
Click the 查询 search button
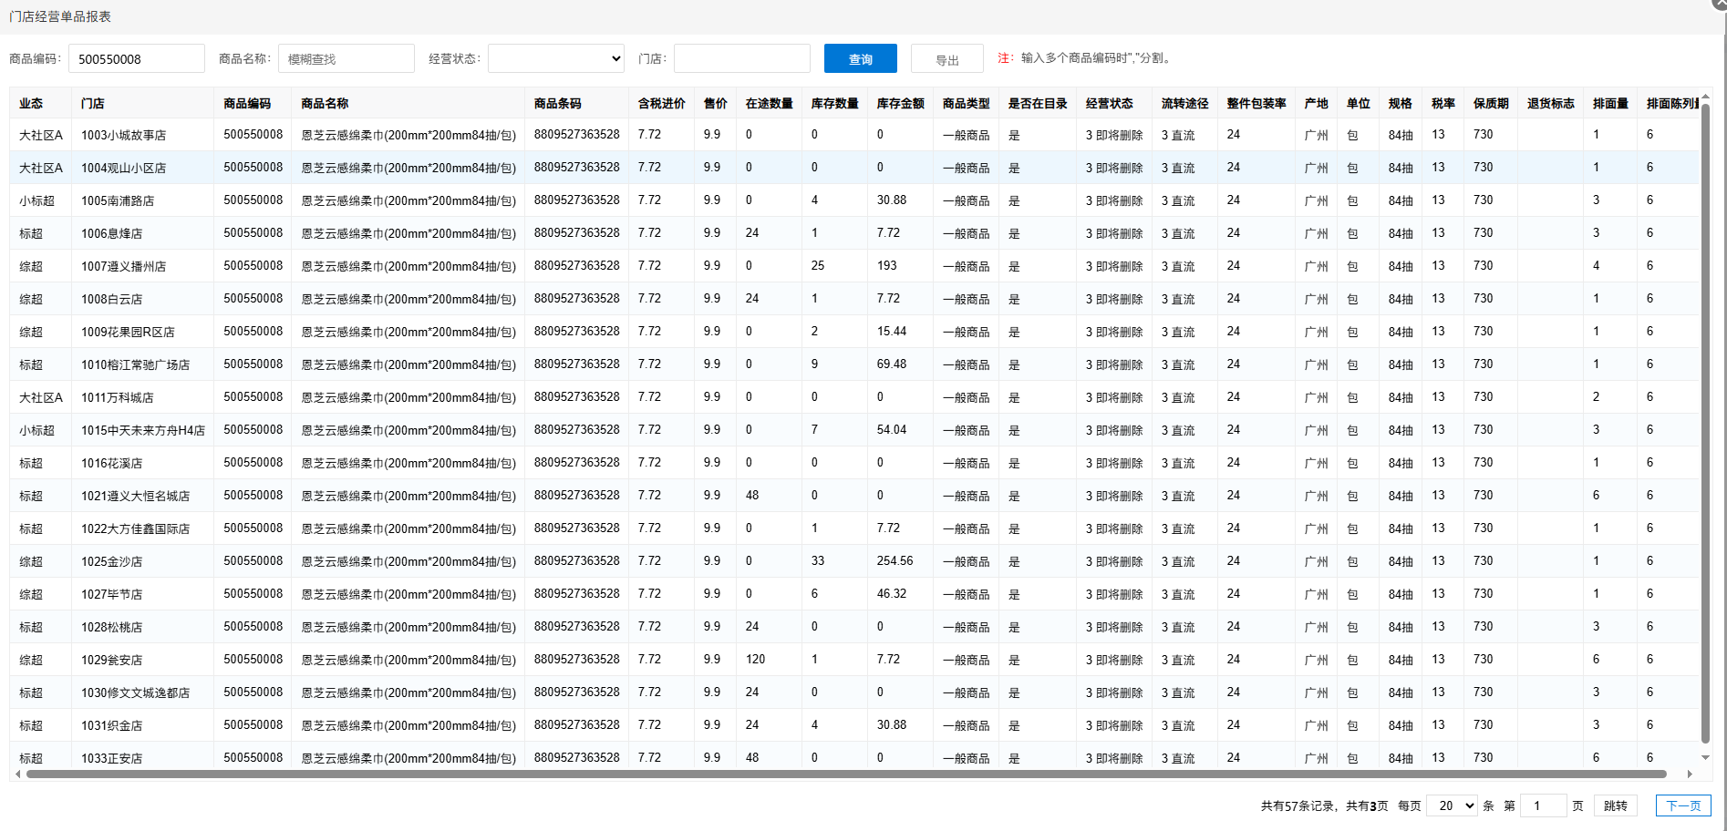point(860,58)
